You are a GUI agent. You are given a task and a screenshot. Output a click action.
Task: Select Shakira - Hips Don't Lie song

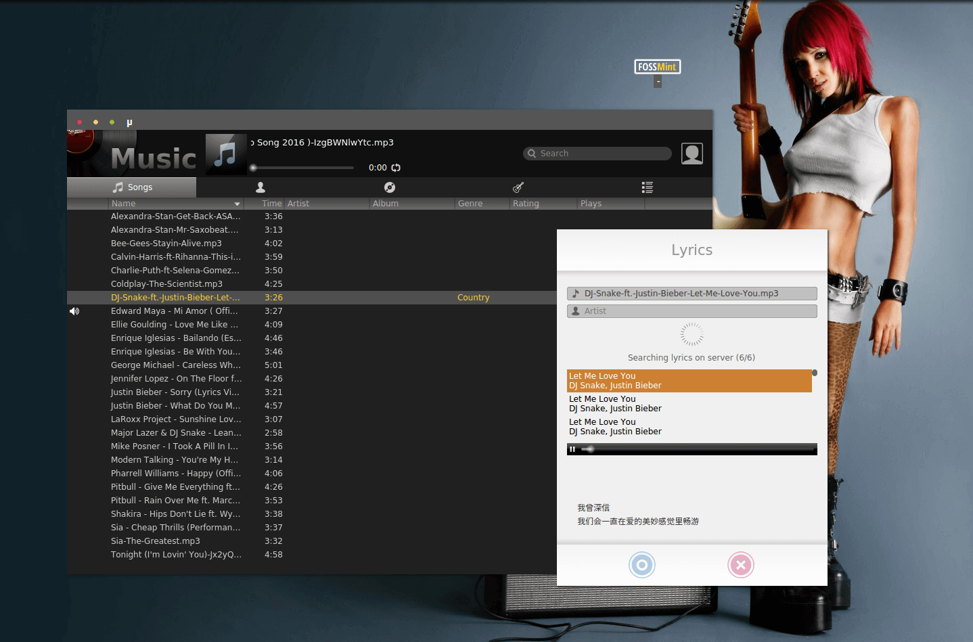[x=176, y=514]
